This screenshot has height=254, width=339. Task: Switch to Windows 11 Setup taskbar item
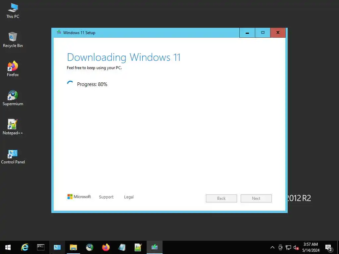pos(154,247)
